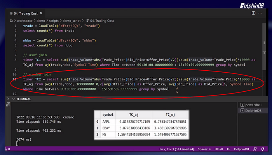Click 'Time elapsed: 339.745 ms' terminal line

point(39,122)
